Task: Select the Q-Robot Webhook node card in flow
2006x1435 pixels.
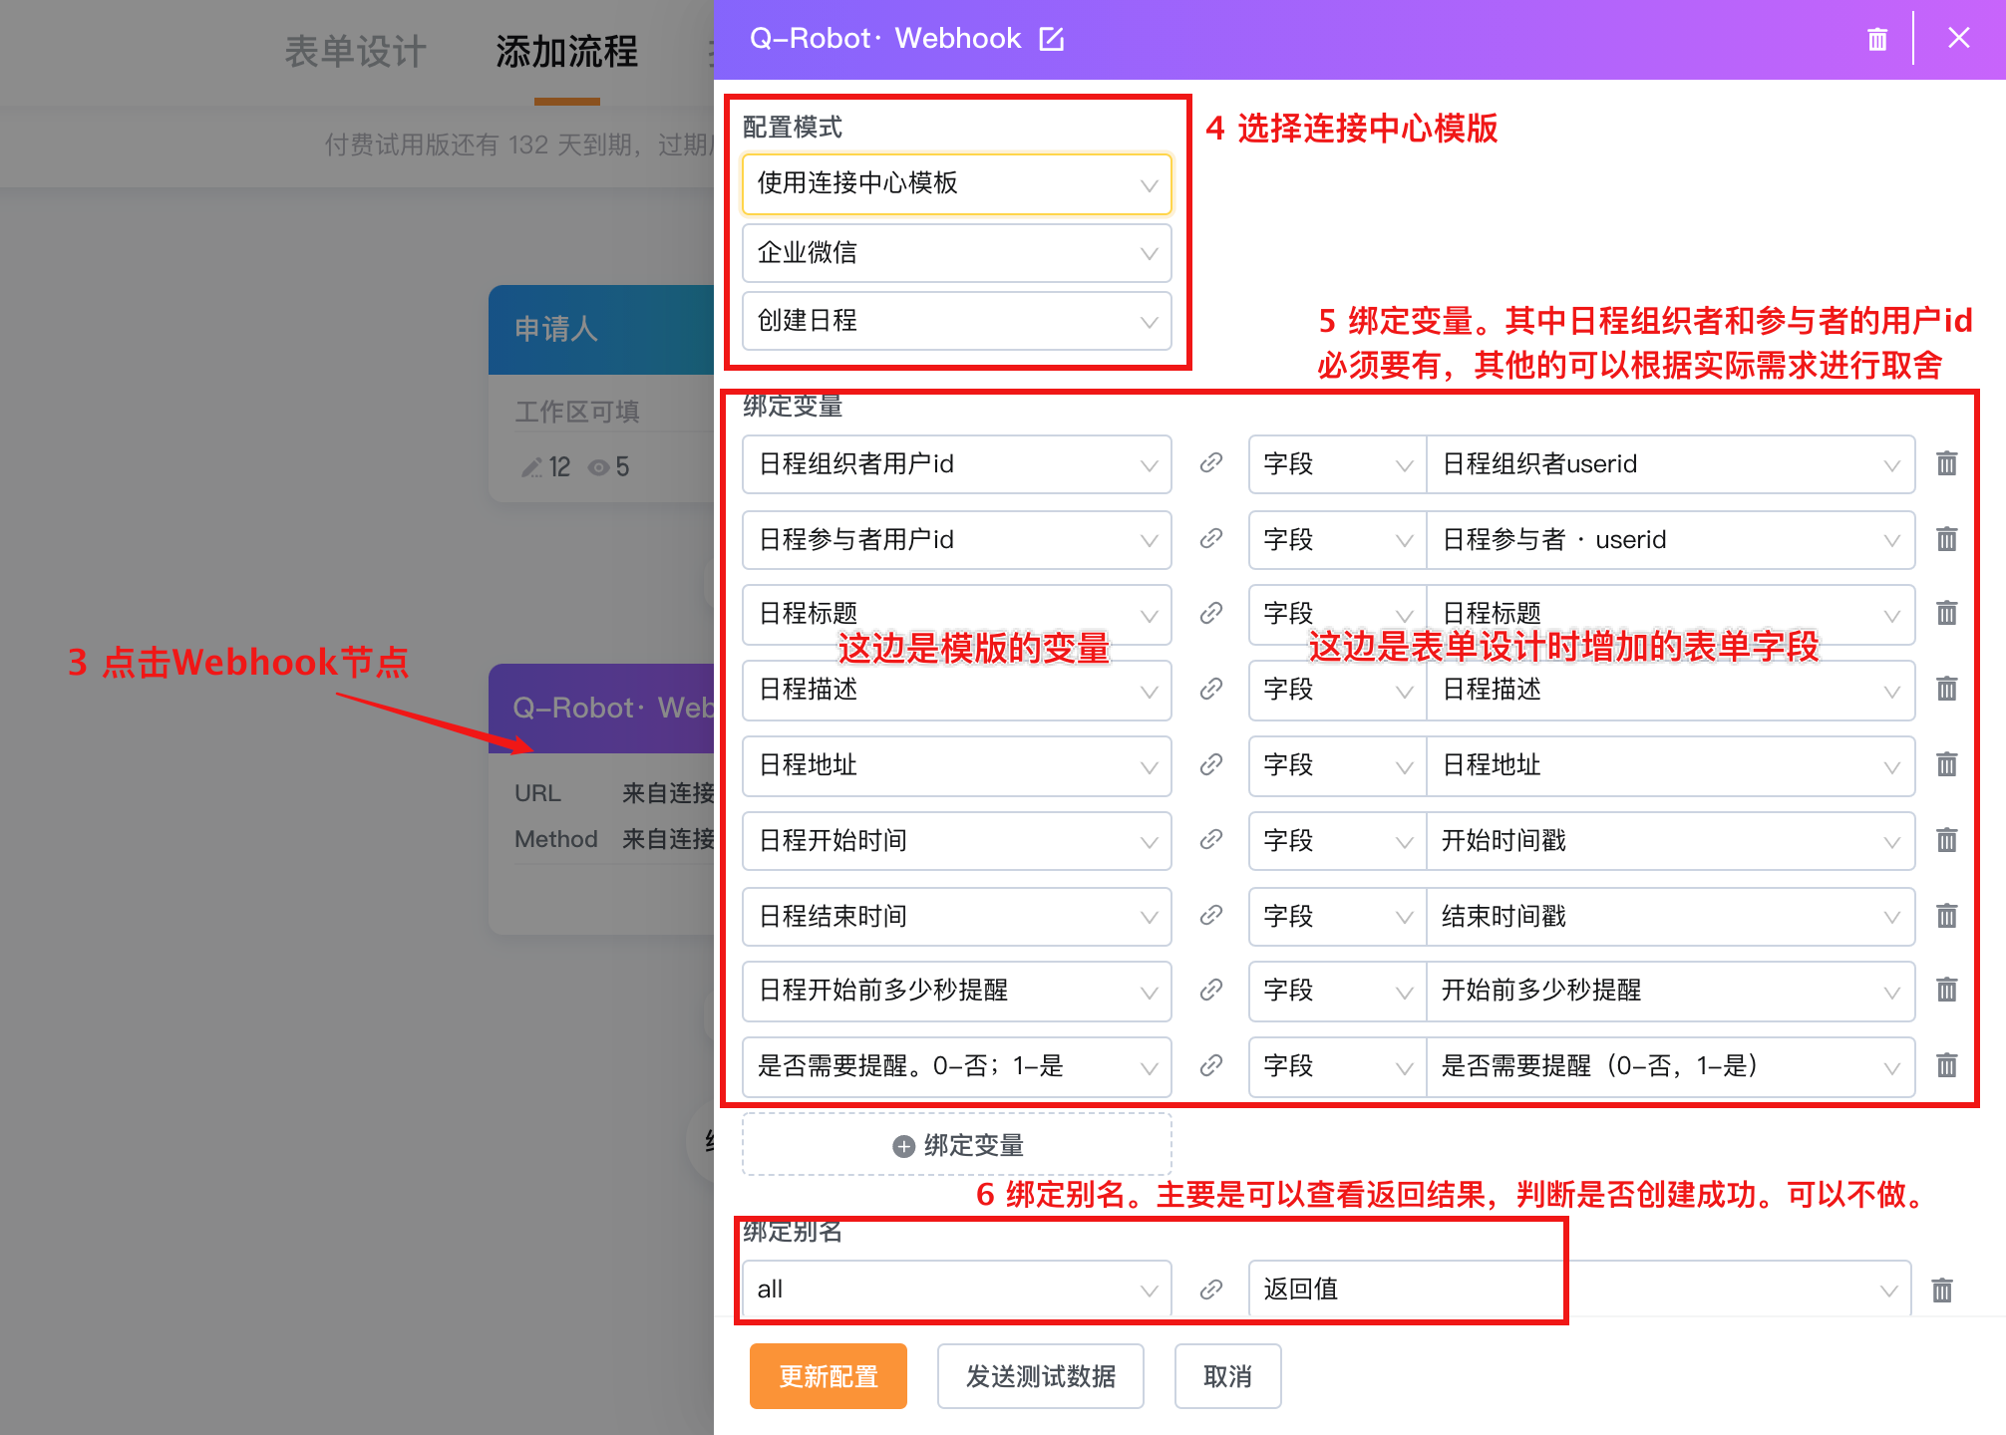Action: pyautogui.click(x=601, y=797)
